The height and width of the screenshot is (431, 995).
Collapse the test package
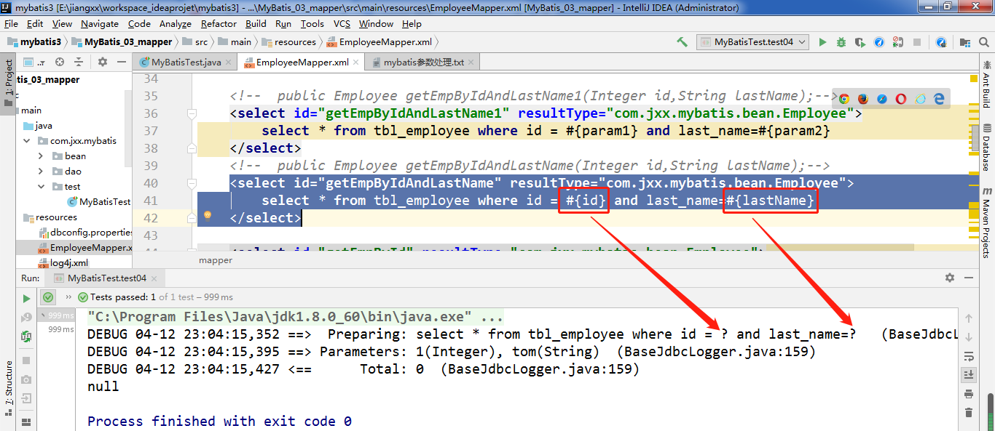coord(42,187)
